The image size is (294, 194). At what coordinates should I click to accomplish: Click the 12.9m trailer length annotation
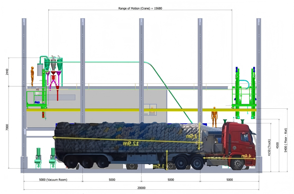(x=128, y=143)
